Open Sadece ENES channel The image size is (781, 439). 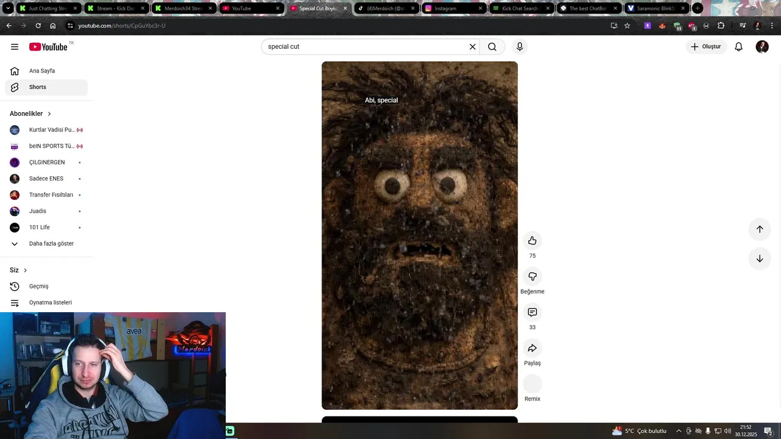(x=46, y=179)
